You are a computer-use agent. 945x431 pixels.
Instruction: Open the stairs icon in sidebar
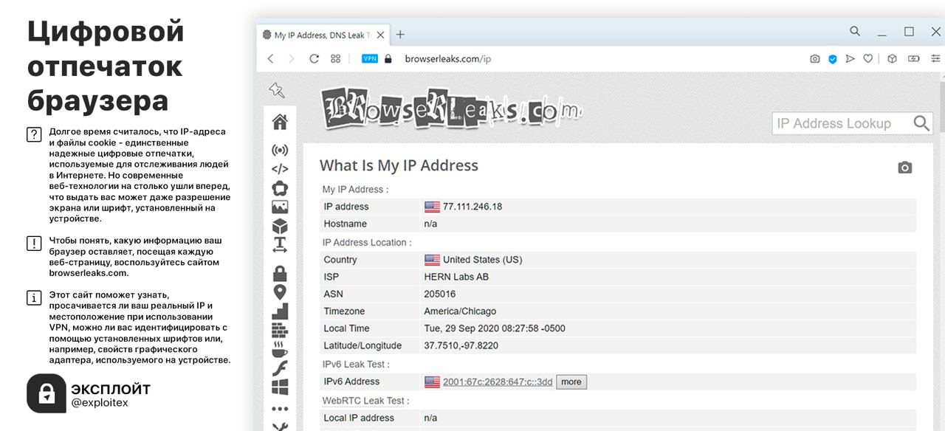[280, 311]
